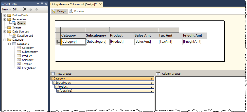Select the Hiding Measure Columns.rdl document tab
Screen dimensions: 247x112
point(73,4)
